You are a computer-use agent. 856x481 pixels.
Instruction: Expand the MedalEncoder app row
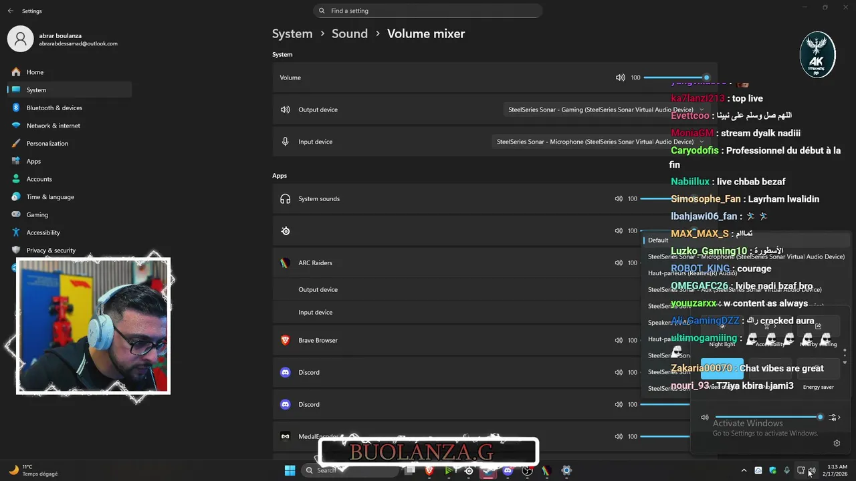click(x=495, y=436)
